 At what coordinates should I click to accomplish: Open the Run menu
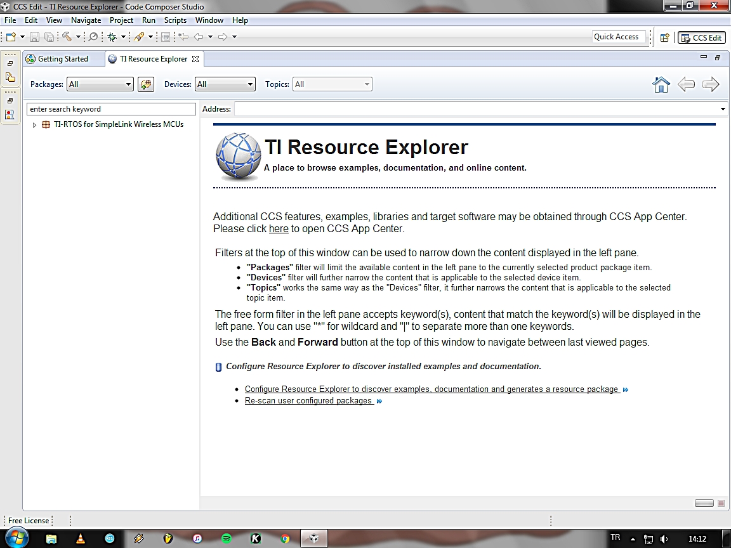coord(148,20)
